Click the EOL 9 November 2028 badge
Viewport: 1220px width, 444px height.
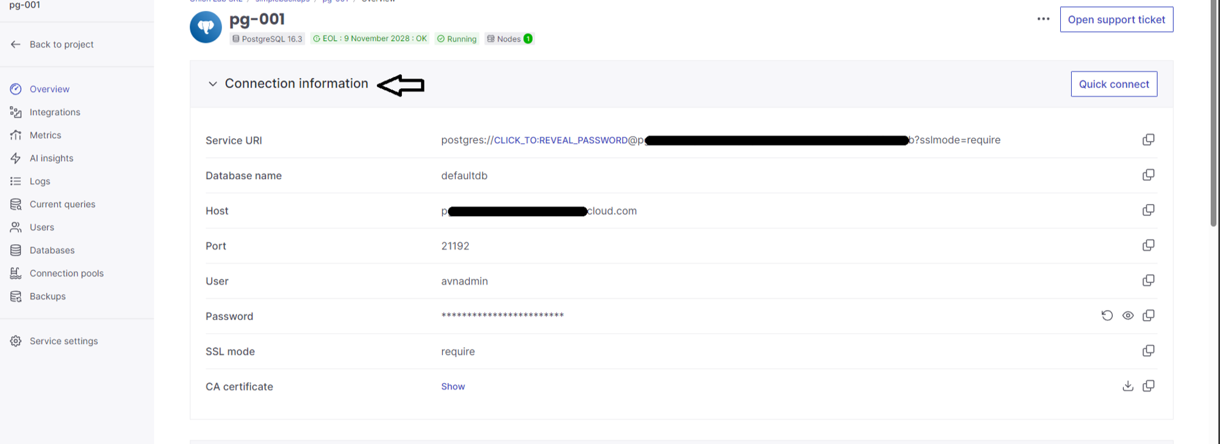tap(370, 39)
